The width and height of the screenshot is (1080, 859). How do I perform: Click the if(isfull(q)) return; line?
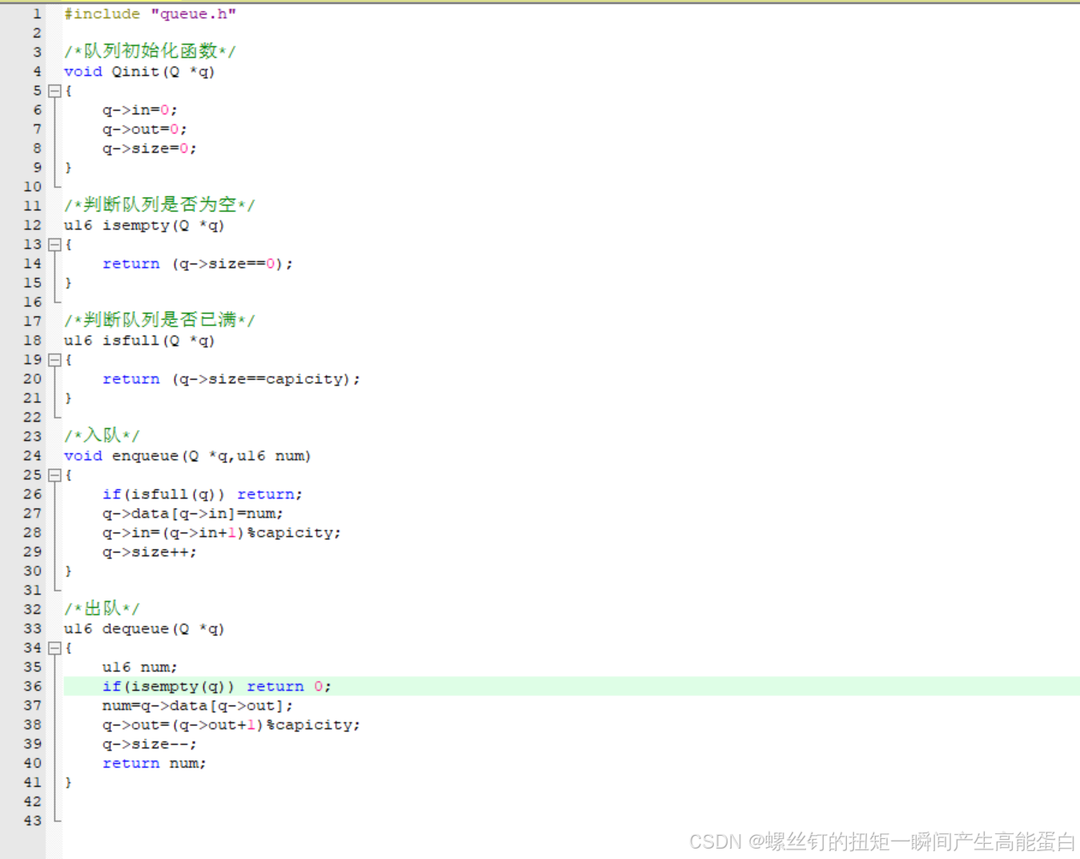click(203, 495)
